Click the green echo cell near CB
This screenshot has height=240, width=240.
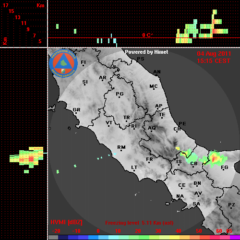click(x=192, y=157)
